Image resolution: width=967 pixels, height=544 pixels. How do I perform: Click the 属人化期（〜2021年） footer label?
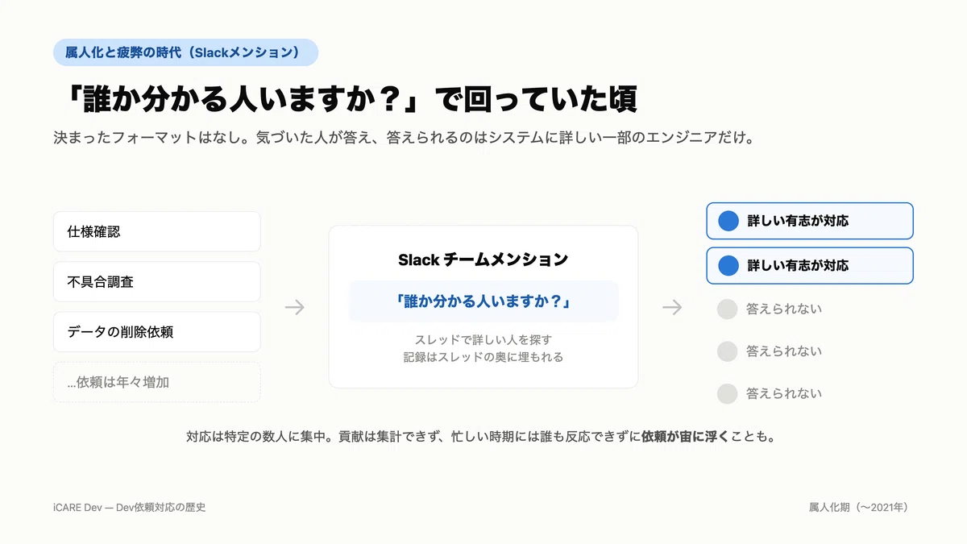pos(859,507)
